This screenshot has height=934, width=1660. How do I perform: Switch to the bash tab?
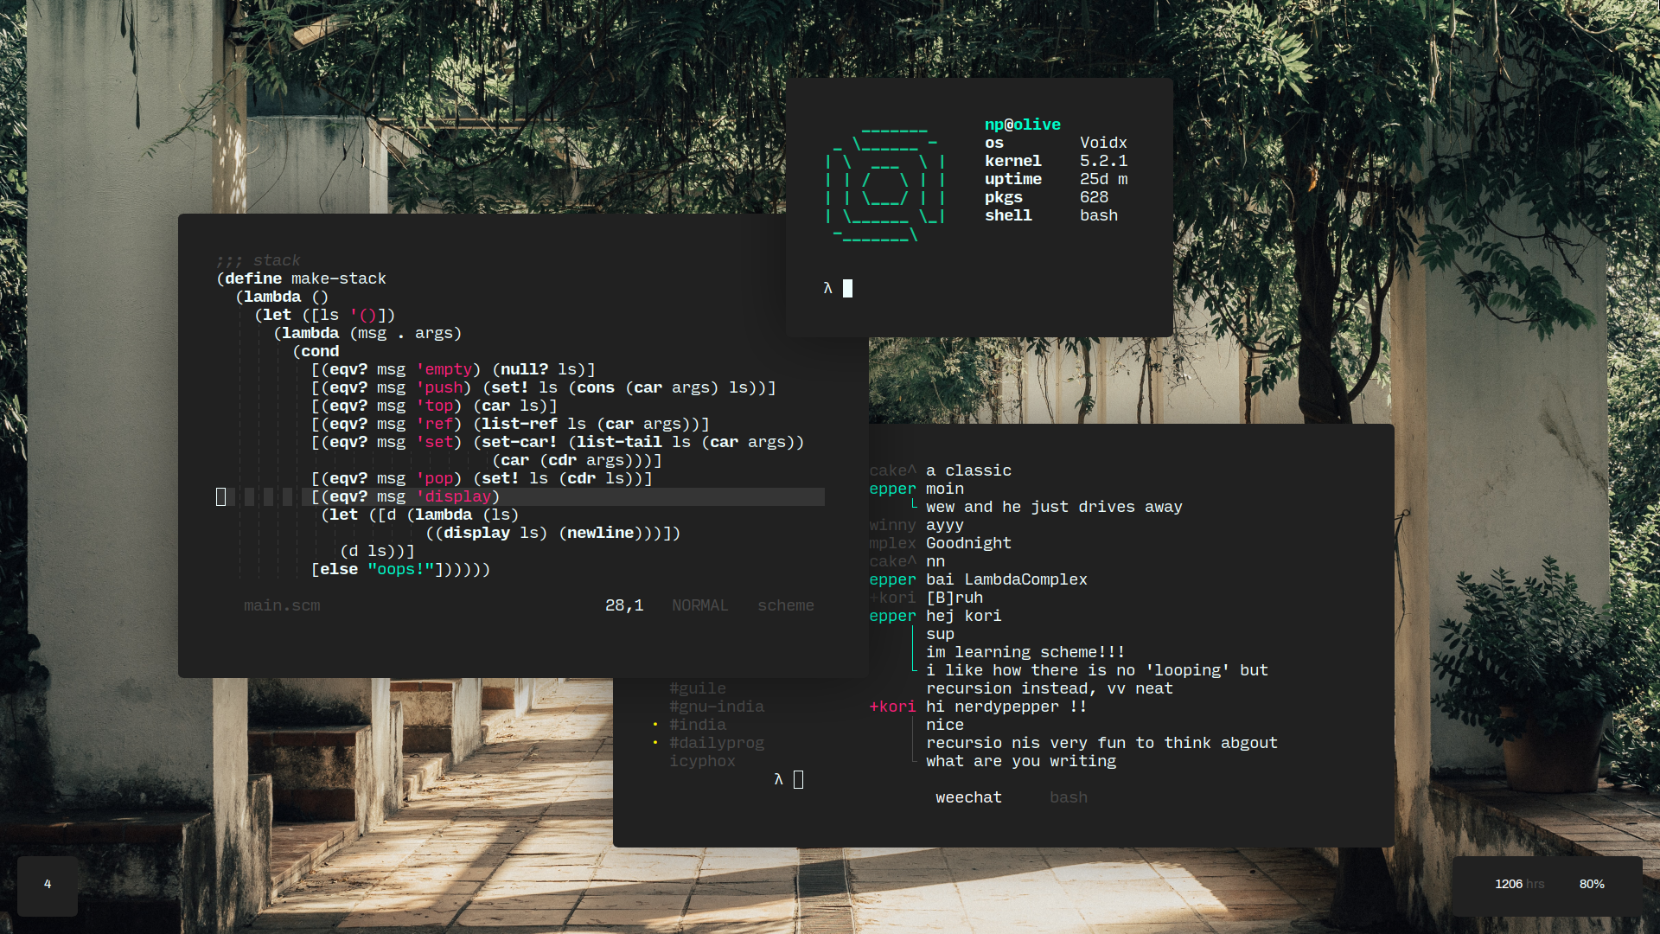click(x=1069, y=797)
